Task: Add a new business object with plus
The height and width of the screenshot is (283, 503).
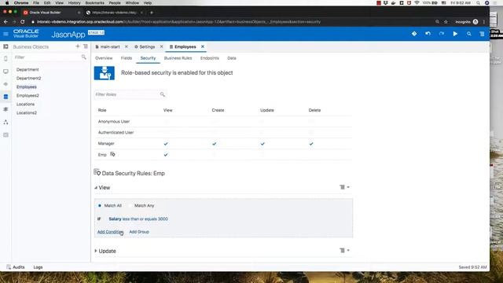Action: [78, 46]
